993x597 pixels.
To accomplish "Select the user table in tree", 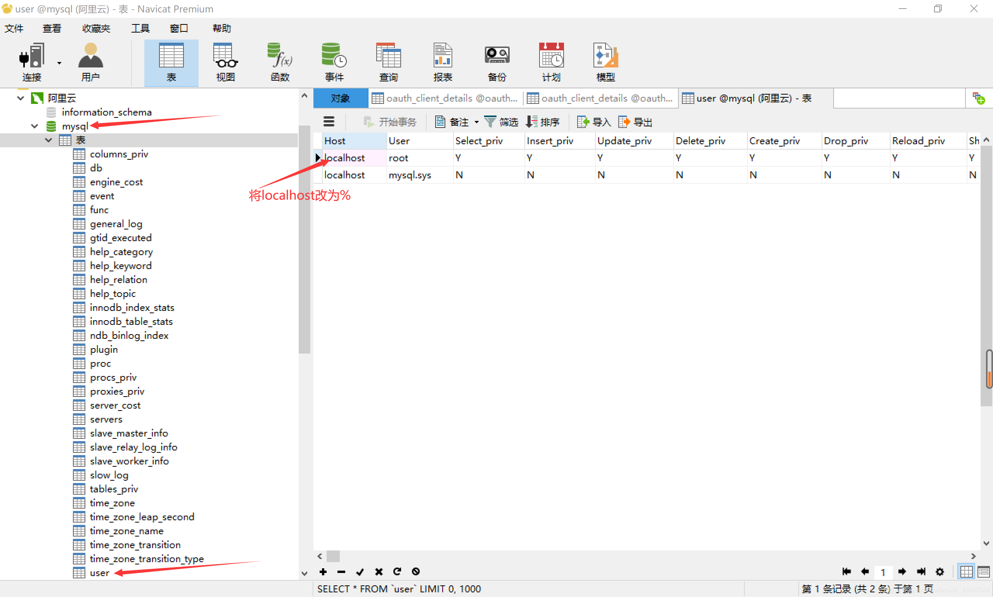I will pyautogui.click(x=99, y=573).
